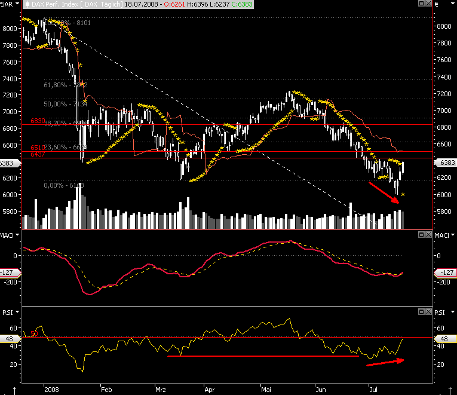Click the candlestick icon before DAX Perf. Index title
457x395 pixels.
coord(27,4)
